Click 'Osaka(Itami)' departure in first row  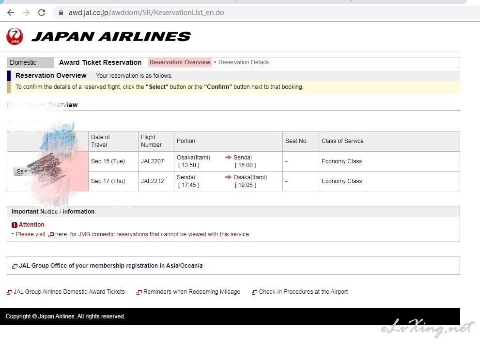point(193,158)
